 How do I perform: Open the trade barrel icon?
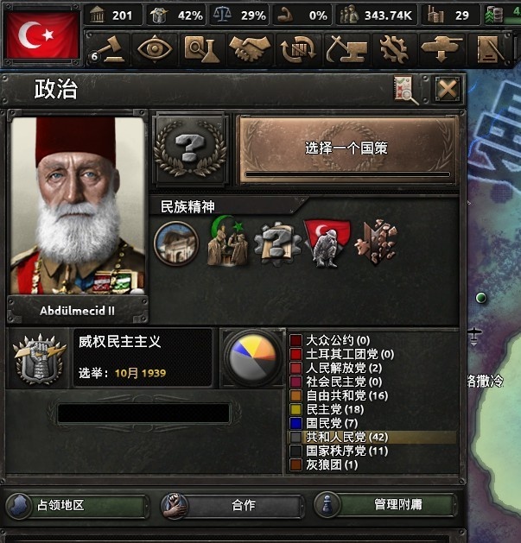(x=298, y=49)
